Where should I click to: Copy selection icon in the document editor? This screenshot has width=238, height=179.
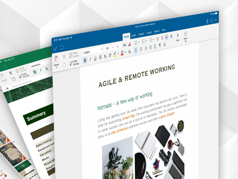pos(65,65)
